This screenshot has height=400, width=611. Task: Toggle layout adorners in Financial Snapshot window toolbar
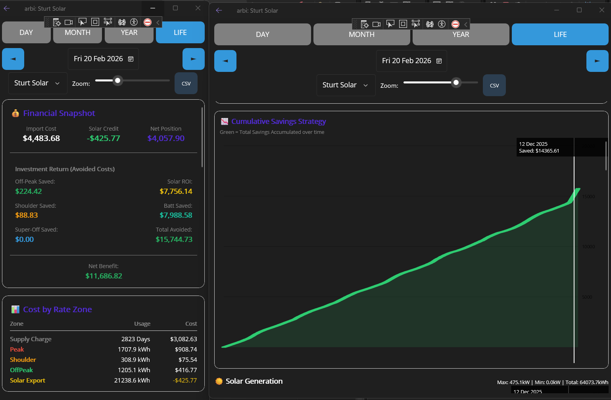pyautogui.click(x=95, y=22)
